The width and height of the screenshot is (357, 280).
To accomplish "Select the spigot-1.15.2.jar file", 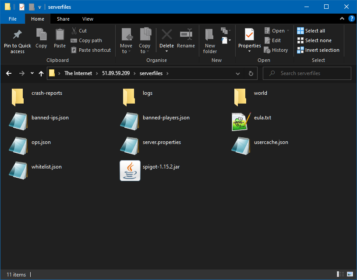I will pos(149,171).
